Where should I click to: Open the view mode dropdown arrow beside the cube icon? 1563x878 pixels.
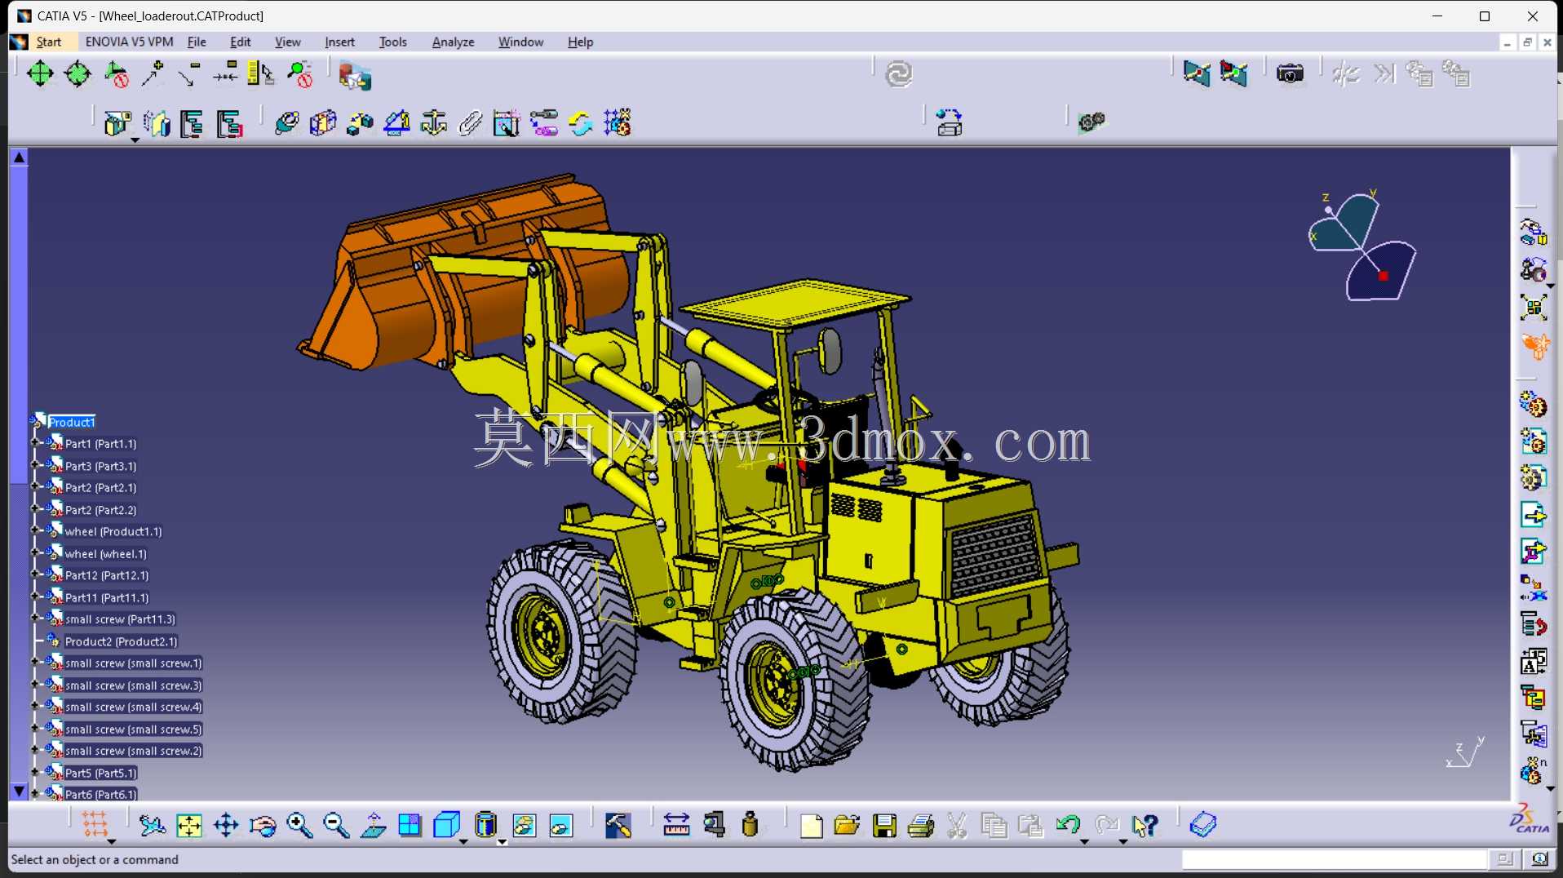[463, 841]
